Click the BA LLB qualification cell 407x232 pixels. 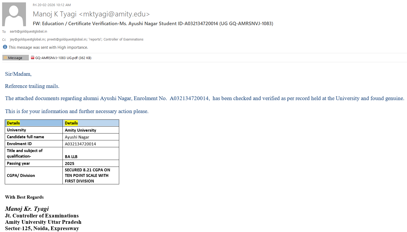click(71, 157)
